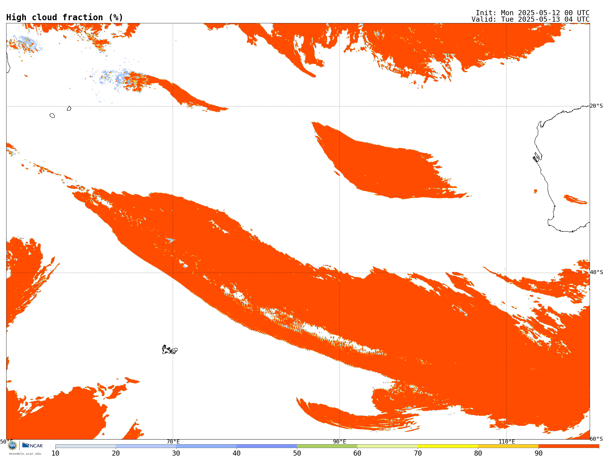Viewport: 608px width, 457px height.
Task: Click the NCAR logo
Action: tap(32, 445)
